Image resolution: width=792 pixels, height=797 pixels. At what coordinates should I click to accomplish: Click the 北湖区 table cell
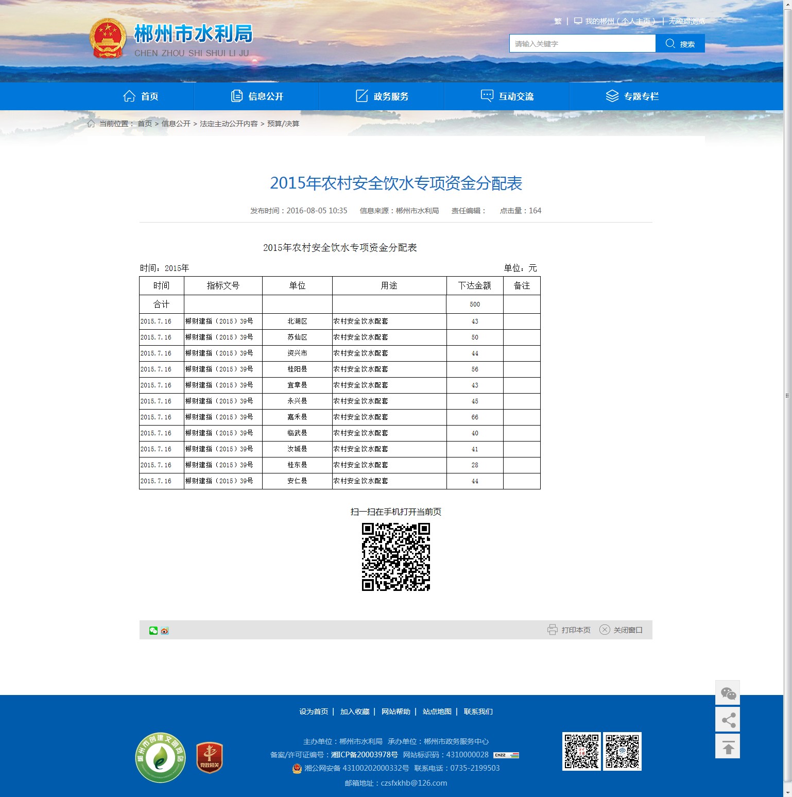point(297,321)
